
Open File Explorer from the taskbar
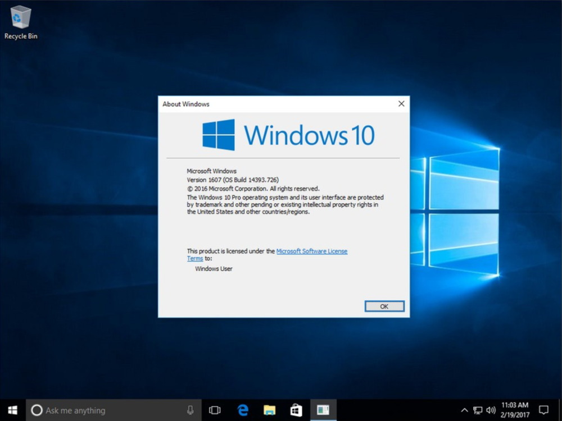coord(269,410)
